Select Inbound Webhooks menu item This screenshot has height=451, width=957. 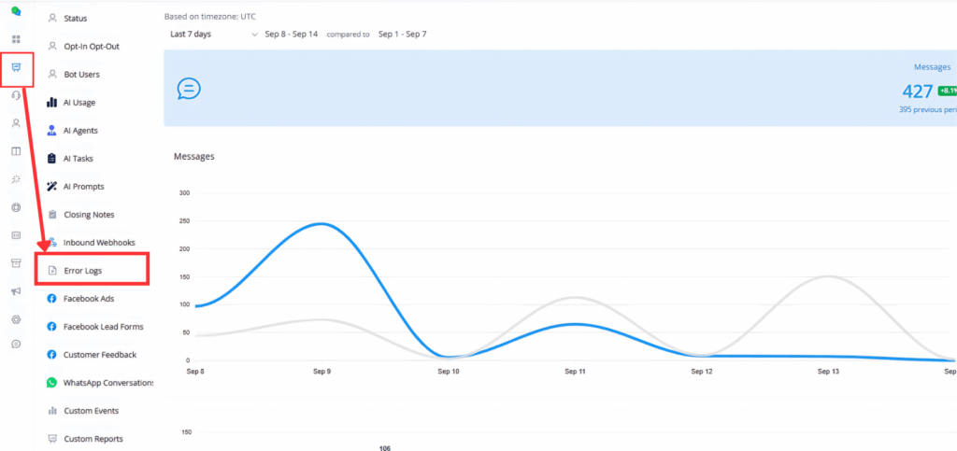98,243
